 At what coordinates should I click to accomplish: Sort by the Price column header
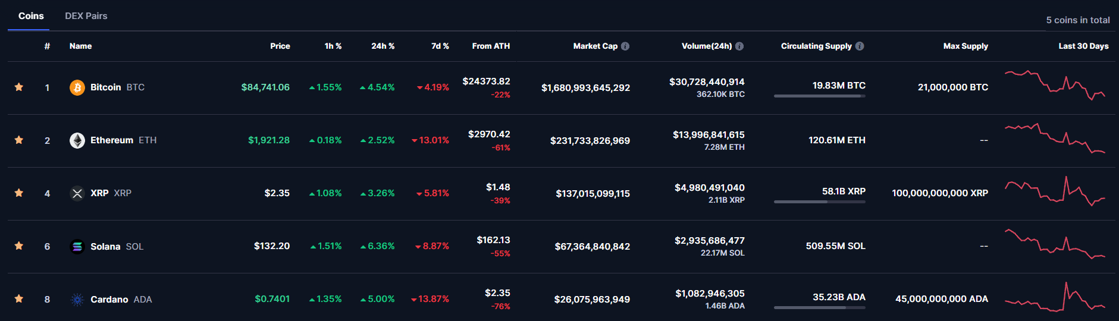pos(280,46)
